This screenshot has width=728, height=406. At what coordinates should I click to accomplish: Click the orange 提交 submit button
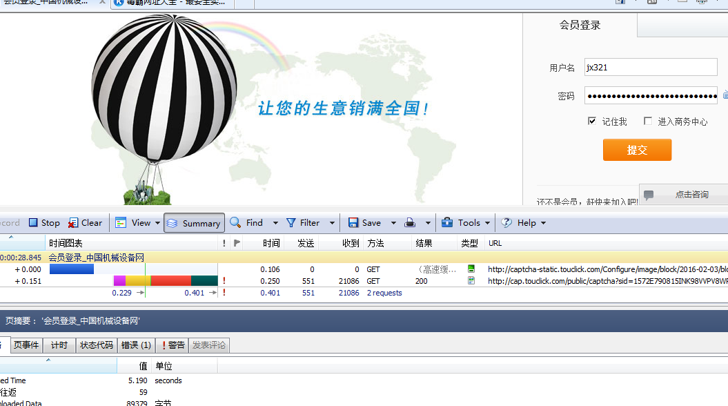(x=637, y=150)
